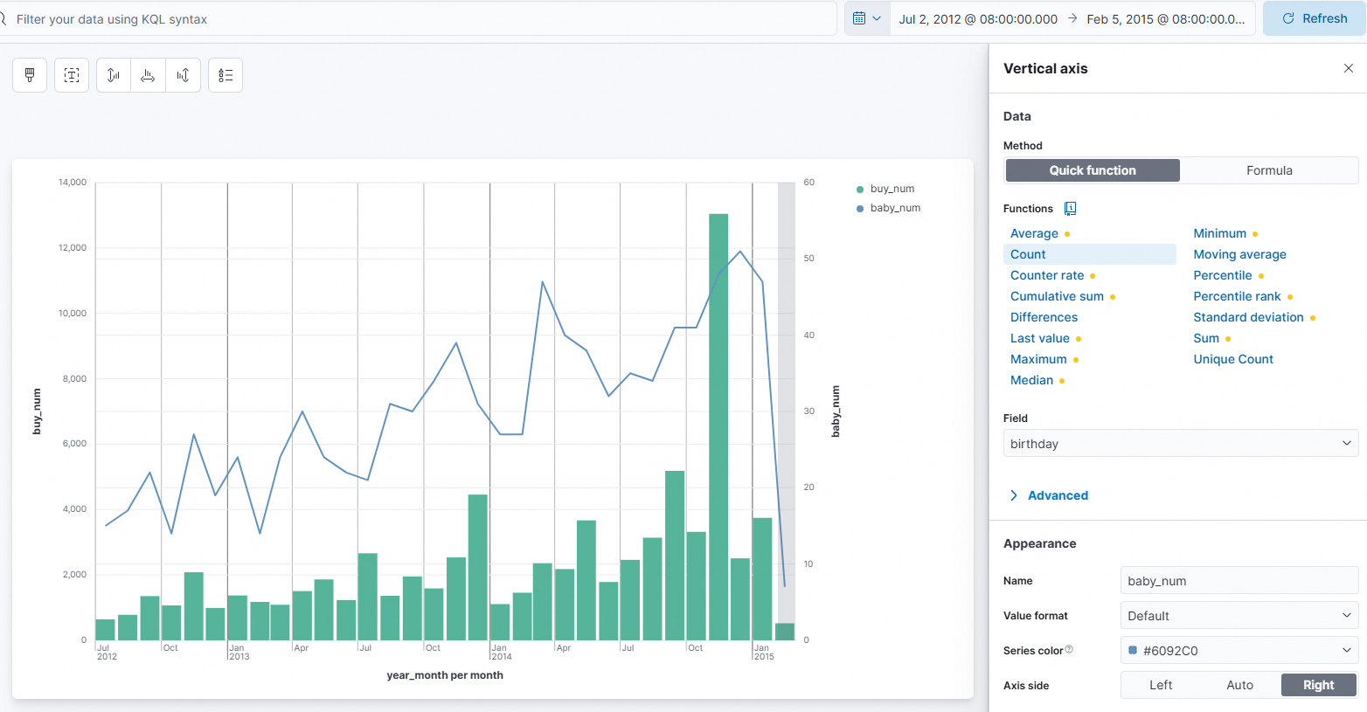Switch method to Formula
Image resolution: width=1367 pixels, height=712 pixels.
coord(1268,170)
